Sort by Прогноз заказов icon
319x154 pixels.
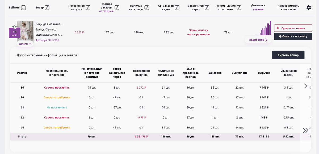[x=117, y=7]
